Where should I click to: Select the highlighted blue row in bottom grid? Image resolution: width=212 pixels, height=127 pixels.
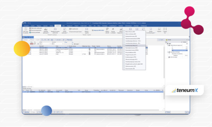(x=93, y=92)
